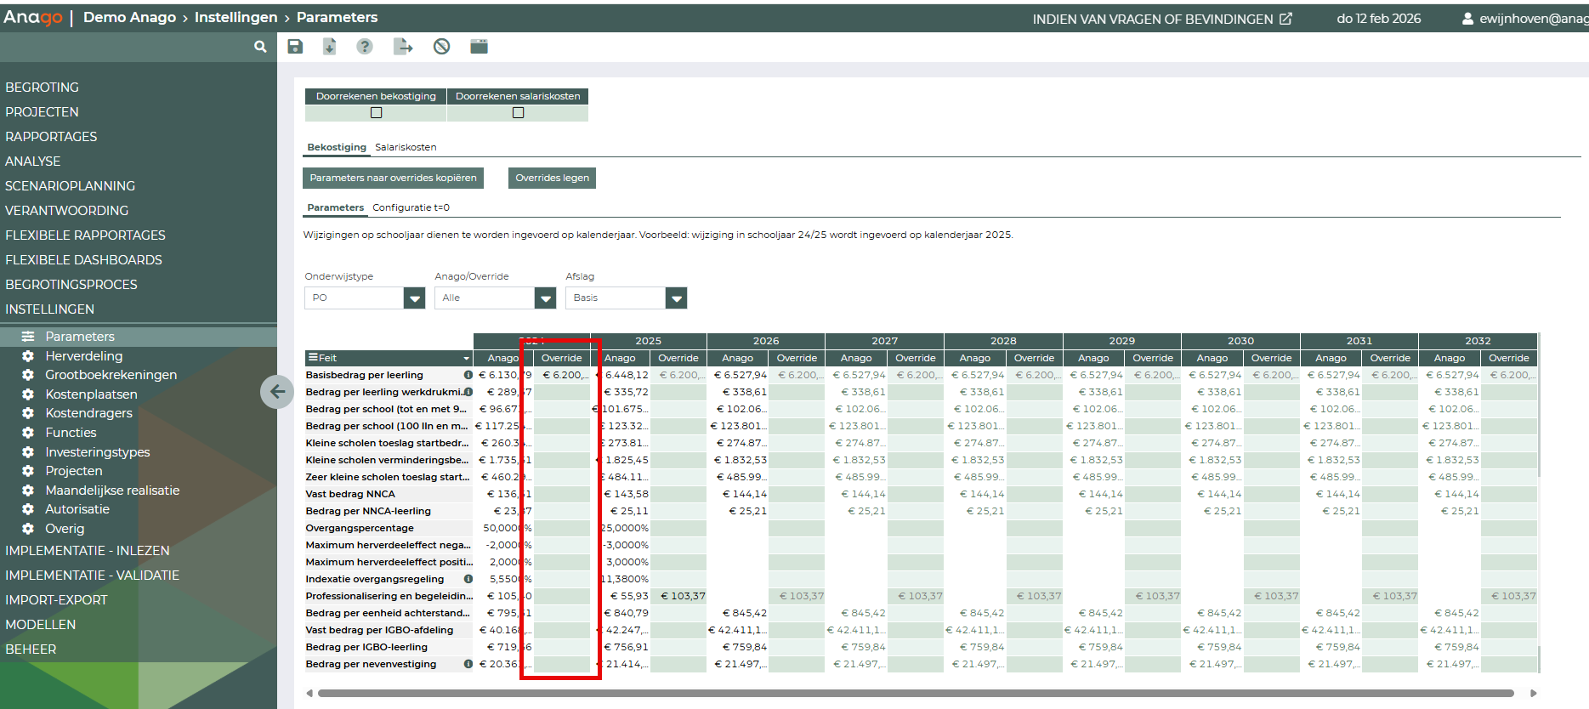The width and height of the screenshot is (1589, 709).
Task: Collapse sidebar with round arrow button
Action: [276, 392]
